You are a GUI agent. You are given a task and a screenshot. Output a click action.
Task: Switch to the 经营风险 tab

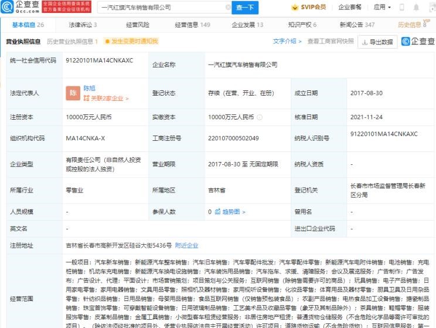138,25
